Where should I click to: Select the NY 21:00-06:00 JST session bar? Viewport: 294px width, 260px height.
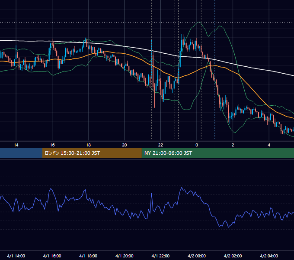coord(217,153)
